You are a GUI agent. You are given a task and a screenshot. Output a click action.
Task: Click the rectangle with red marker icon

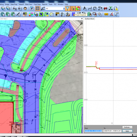coord(95,14)
